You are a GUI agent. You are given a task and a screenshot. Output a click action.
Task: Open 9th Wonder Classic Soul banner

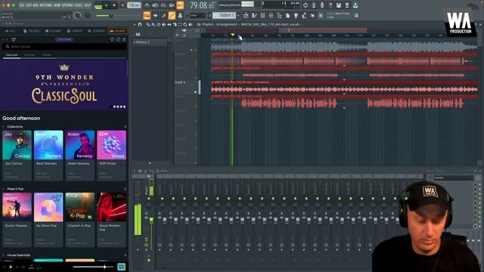[64, 85]
